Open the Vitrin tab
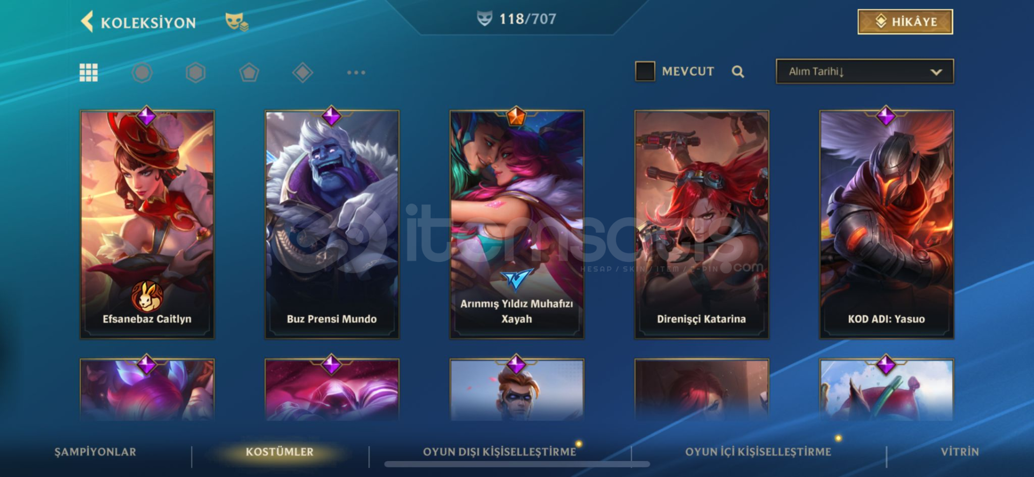This screenshot has height=477, width=1034. [x=960, y=452]
